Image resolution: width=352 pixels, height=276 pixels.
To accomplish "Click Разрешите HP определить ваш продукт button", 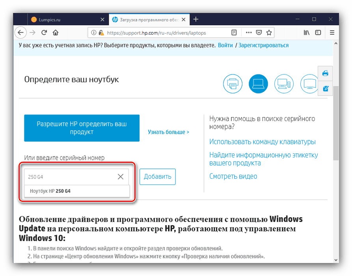I will (82, 128).
